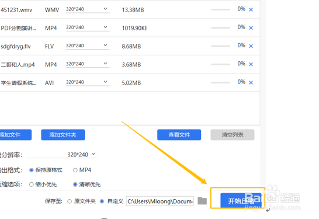This screenshot has height=219, width=319.
Task: Click the 3.68MB size value
Action: (131, 65)
